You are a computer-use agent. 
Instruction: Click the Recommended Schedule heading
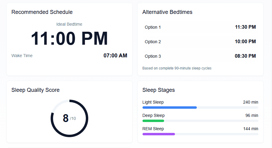(x=42, y=12)
